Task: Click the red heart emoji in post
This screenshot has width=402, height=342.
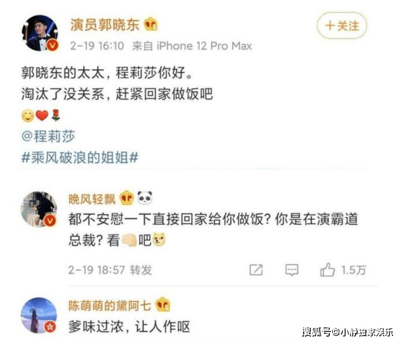Action: [42, 115]
